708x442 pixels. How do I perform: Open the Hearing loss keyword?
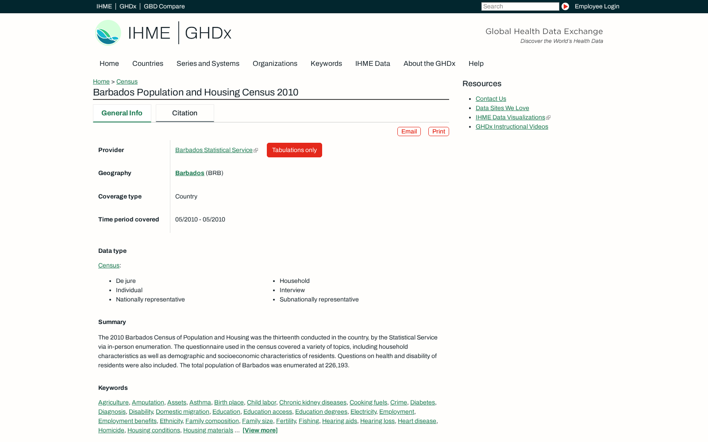[x=377, y=421]
